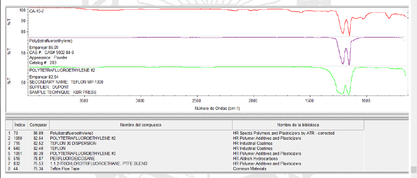This screenshot has height=178, width=417.
Task: Click the red CA-10-2 sample spectrum label
Action: [x=36, y=11]
